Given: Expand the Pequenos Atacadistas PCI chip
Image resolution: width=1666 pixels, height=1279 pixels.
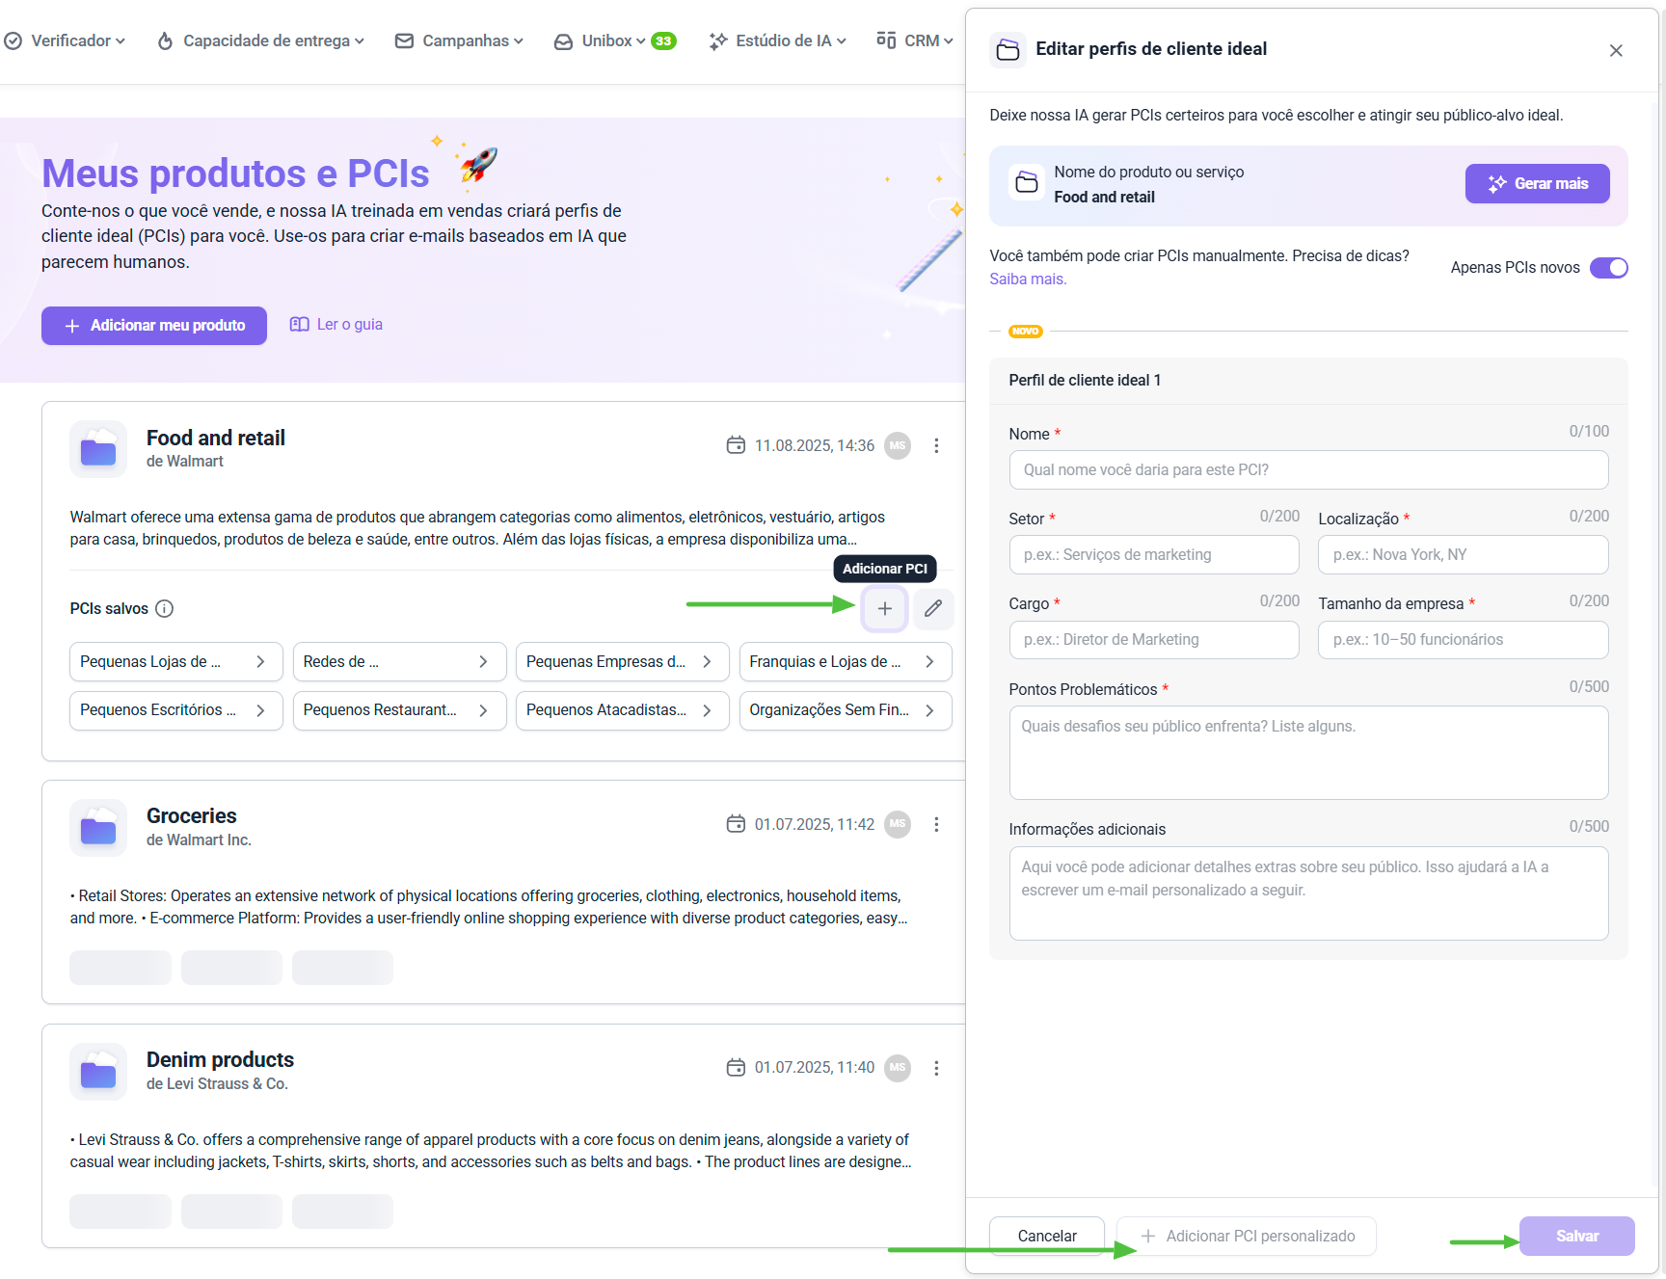Looking at the screenshot, I should [622, 710].
